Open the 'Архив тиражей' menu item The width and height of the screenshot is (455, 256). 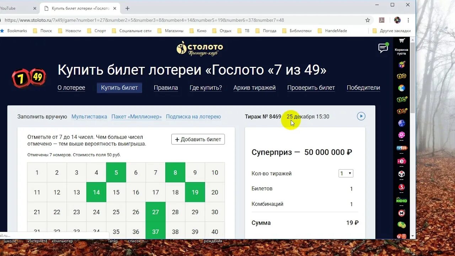coord(255,87)
